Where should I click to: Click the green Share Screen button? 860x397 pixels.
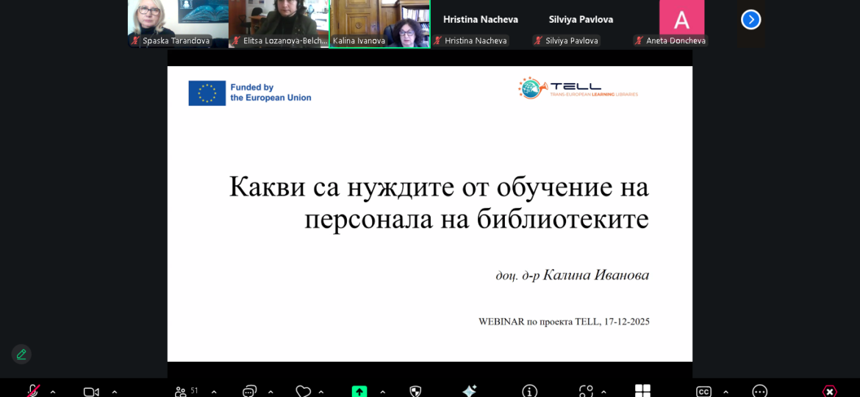coord(359,392)
